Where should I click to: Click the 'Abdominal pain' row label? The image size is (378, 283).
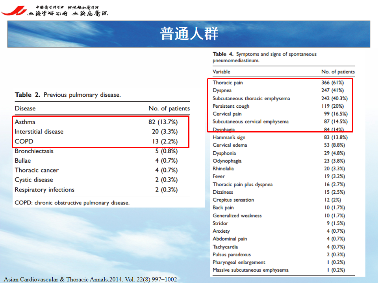[230, 239]
